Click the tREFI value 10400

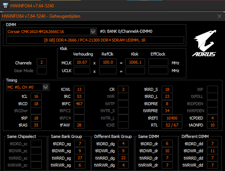tap(172, 118)
